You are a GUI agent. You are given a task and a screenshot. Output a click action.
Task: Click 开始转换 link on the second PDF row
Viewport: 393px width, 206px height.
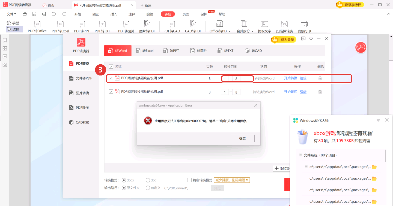[291, 92]
